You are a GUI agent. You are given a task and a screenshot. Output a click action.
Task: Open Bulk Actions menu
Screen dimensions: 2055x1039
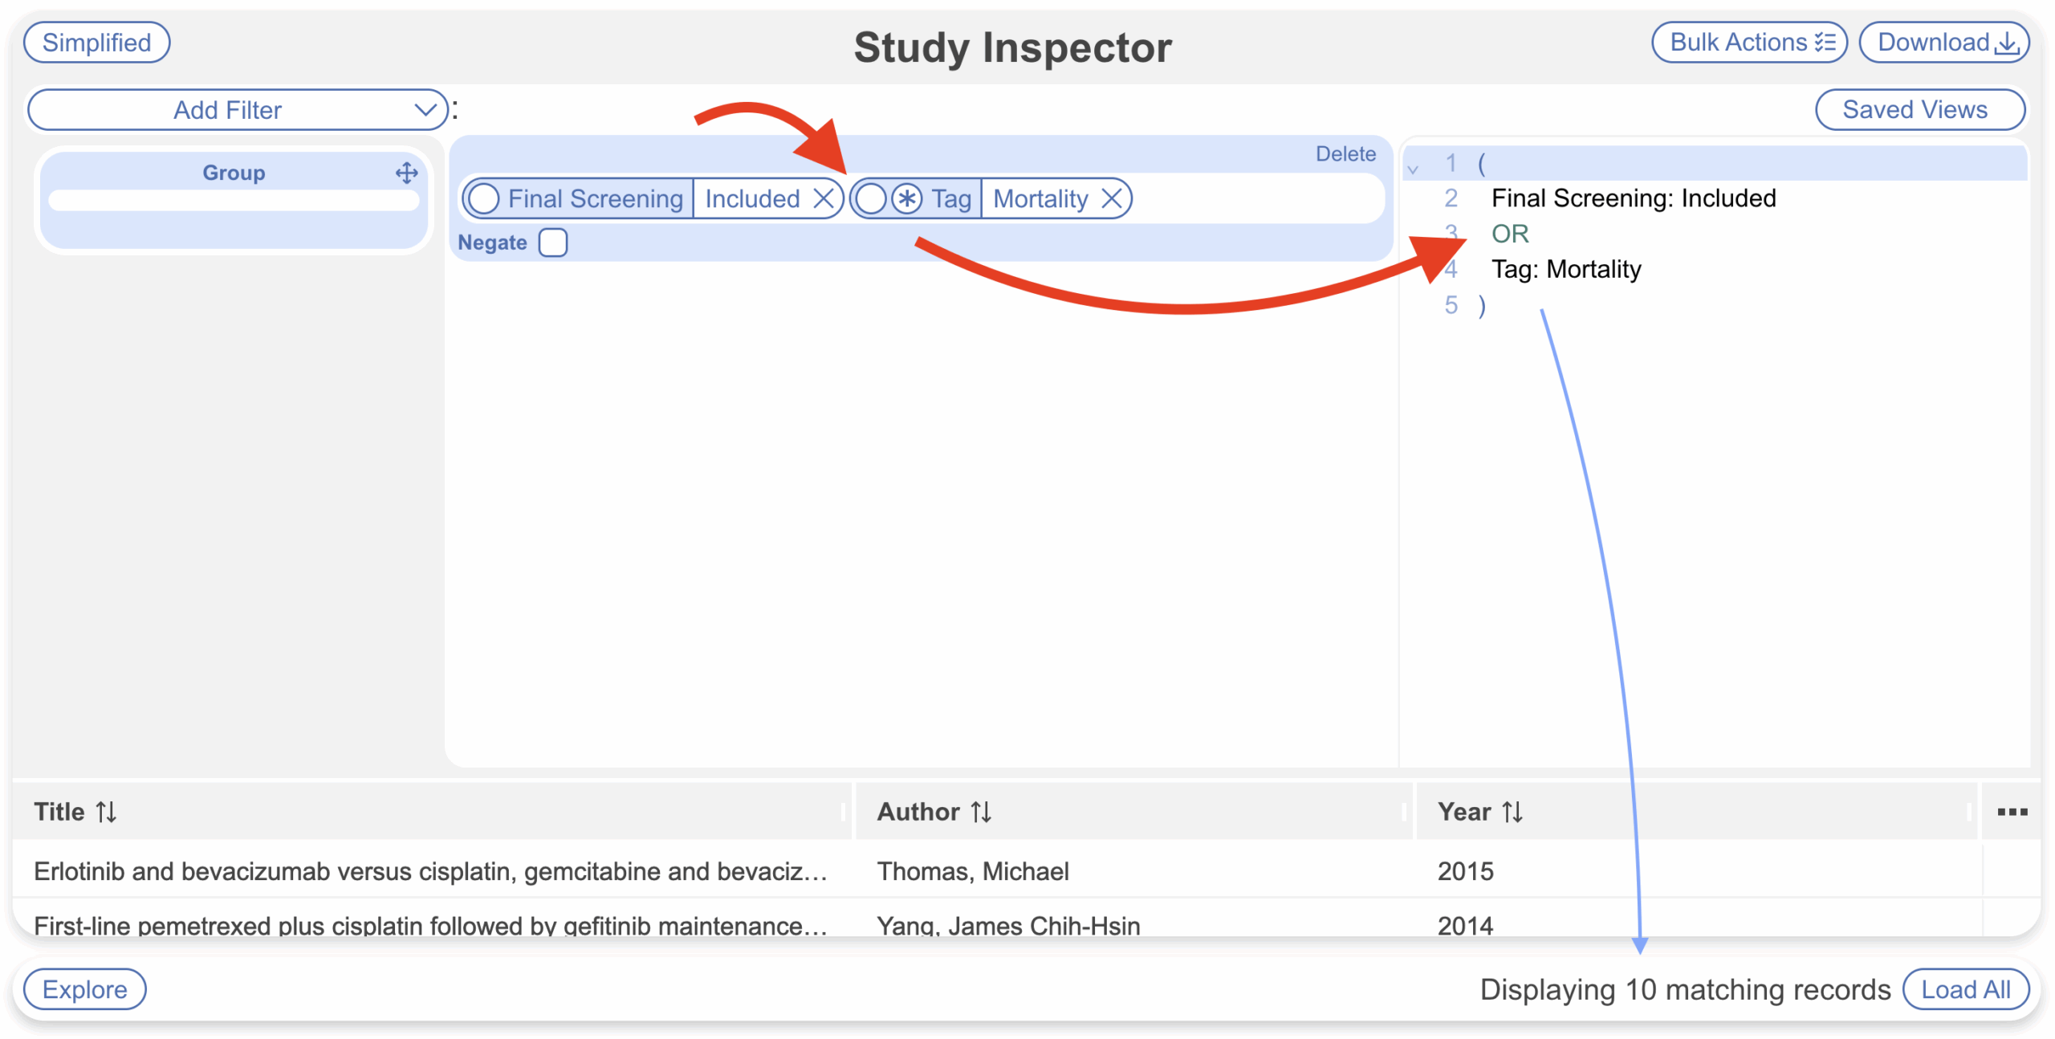click(1748, 43)
